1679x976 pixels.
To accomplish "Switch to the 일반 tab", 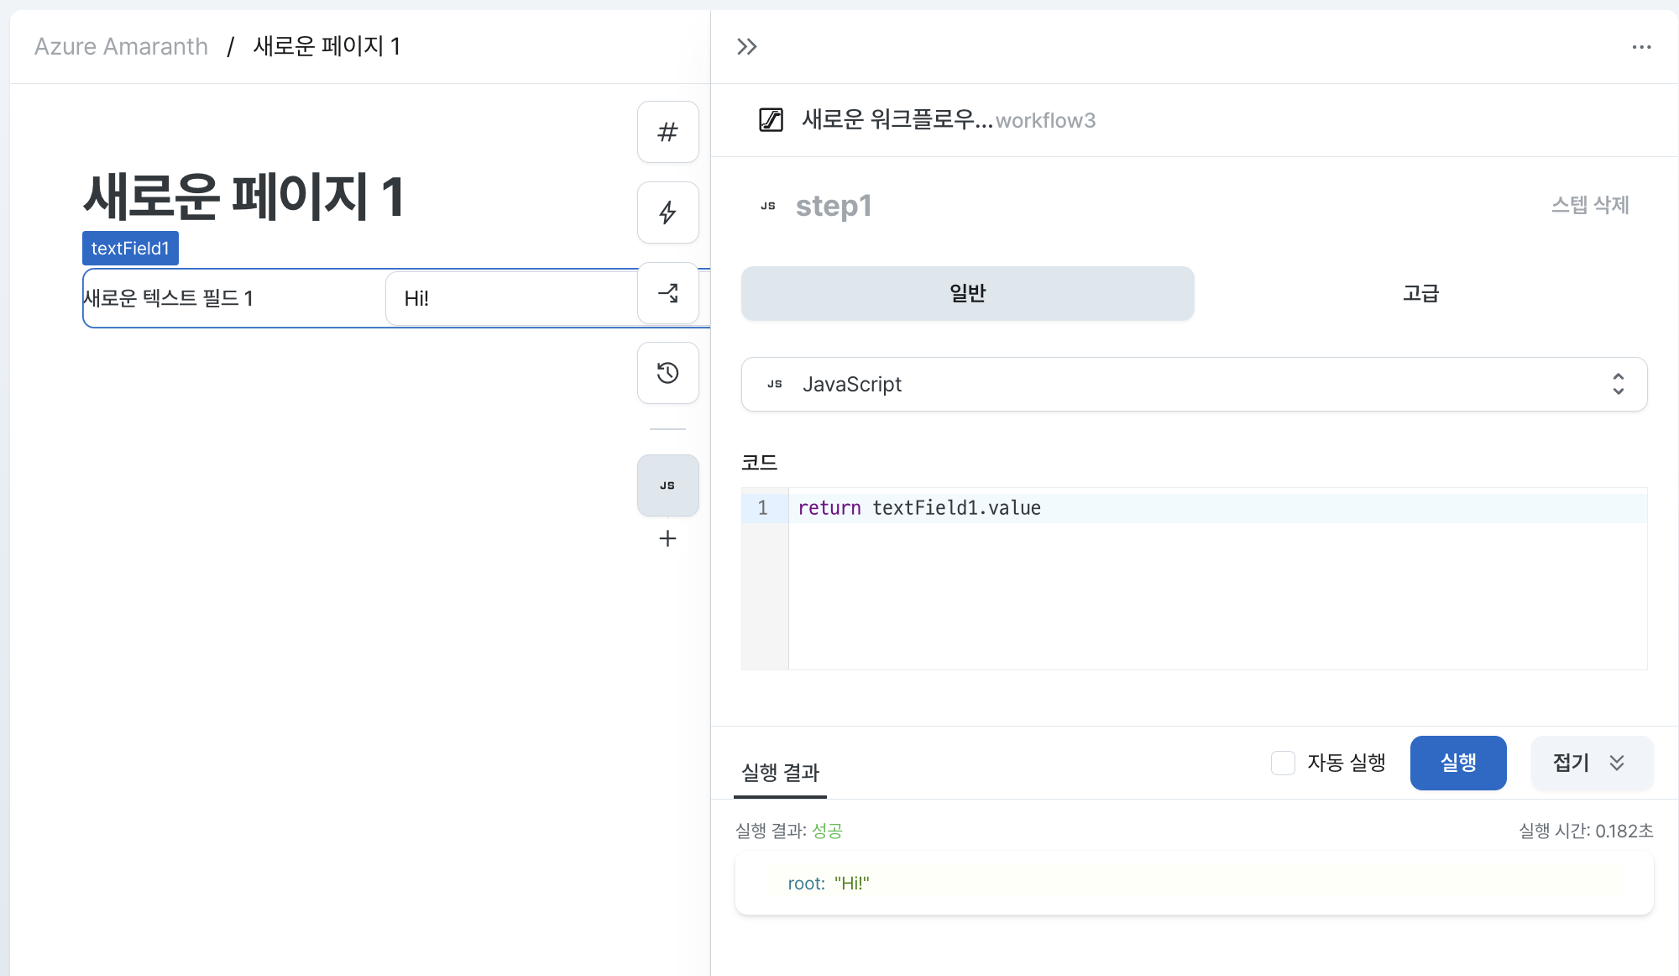I will [967, 293].
